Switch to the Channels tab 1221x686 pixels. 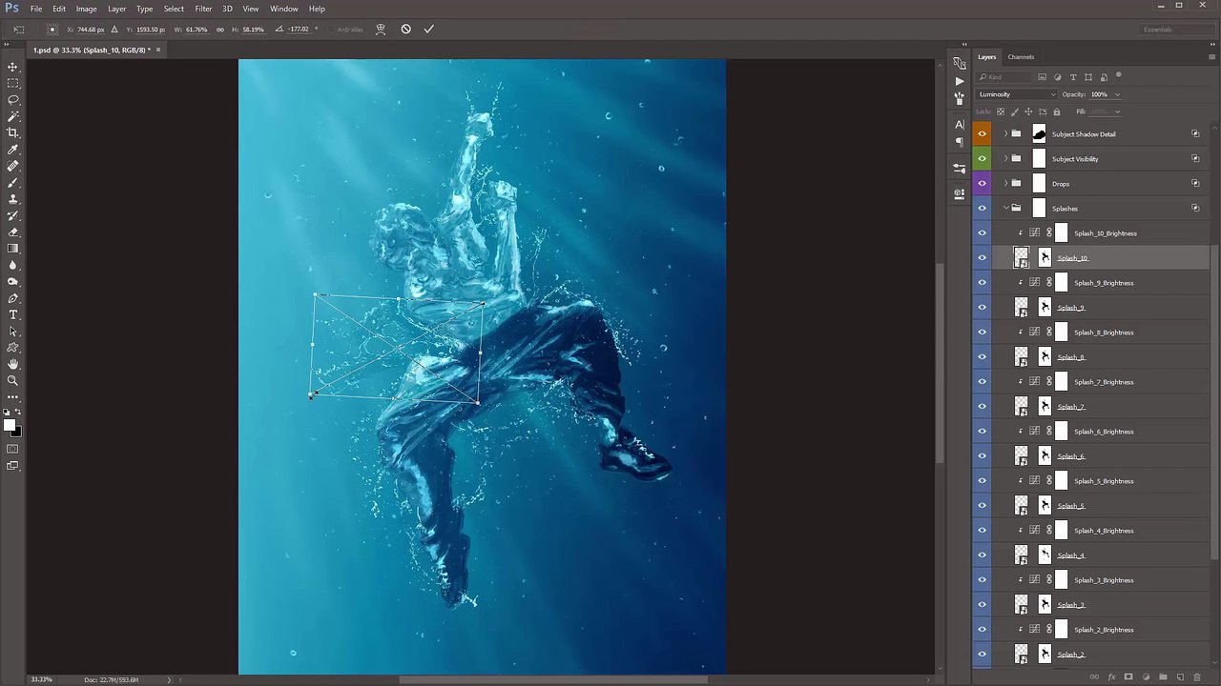click(x=1021, y=57)
